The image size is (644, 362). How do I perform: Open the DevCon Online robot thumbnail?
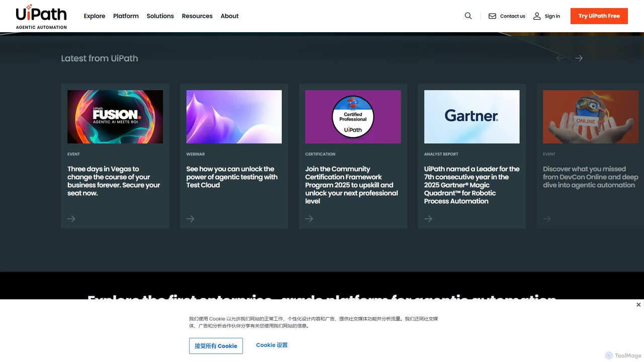591,117
